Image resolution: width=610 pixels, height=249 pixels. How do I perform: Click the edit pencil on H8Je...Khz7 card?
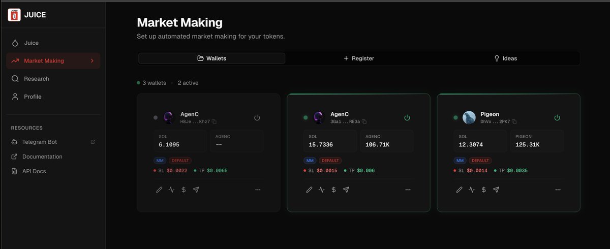(159, 190)
